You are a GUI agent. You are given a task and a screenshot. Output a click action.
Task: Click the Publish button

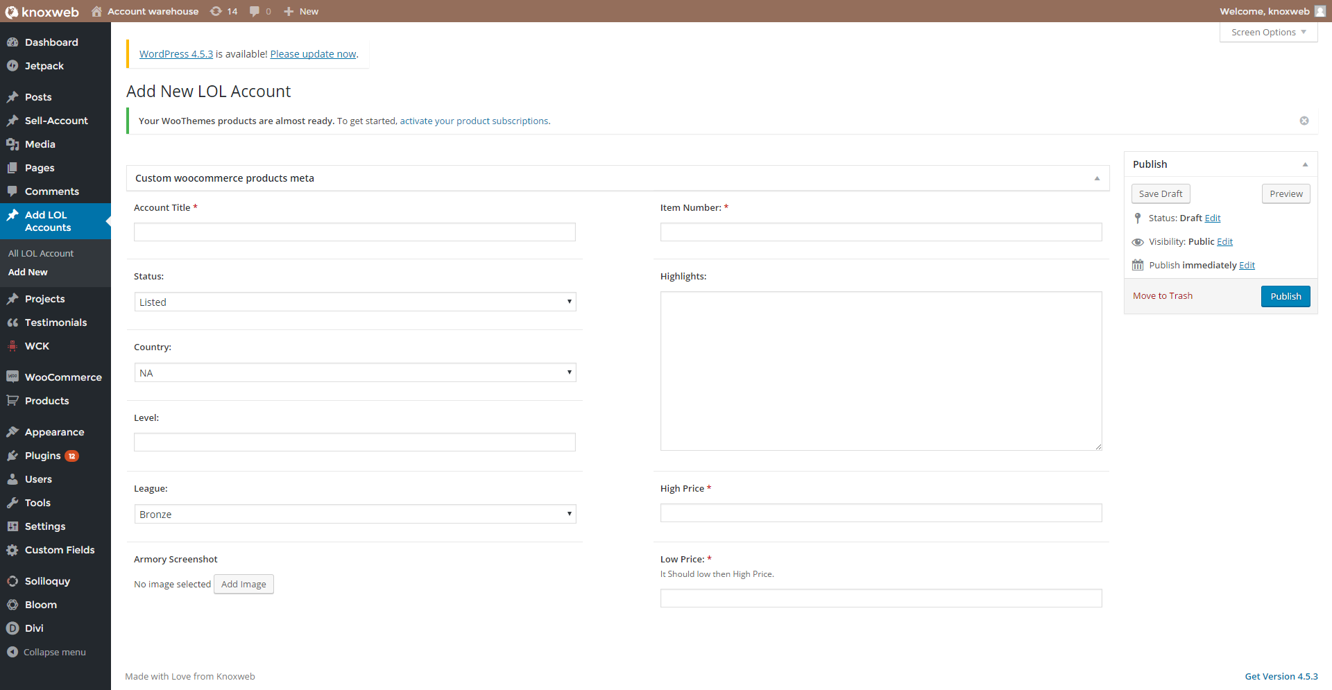coord(1286,296)
